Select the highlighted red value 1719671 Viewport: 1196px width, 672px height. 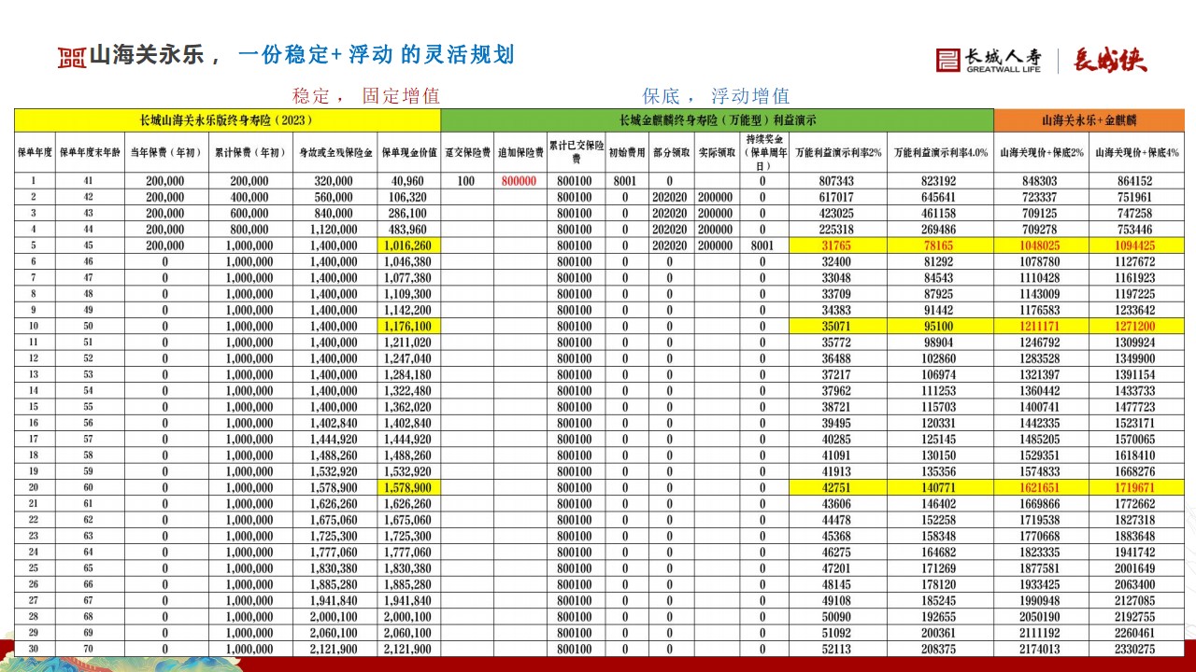click(1136, 487)
